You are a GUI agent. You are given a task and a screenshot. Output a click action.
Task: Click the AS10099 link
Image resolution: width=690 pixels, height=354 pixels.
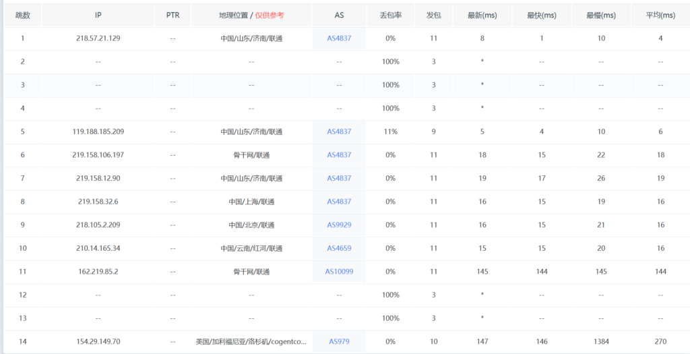tap(339, 272)
